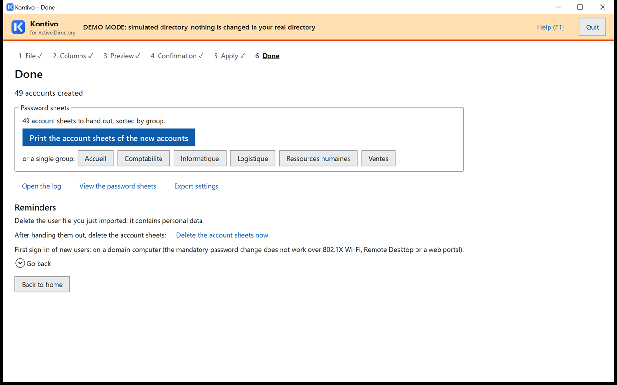Print the account sheets of new accounts
The image size is (617, 385).
pos(109,138)
